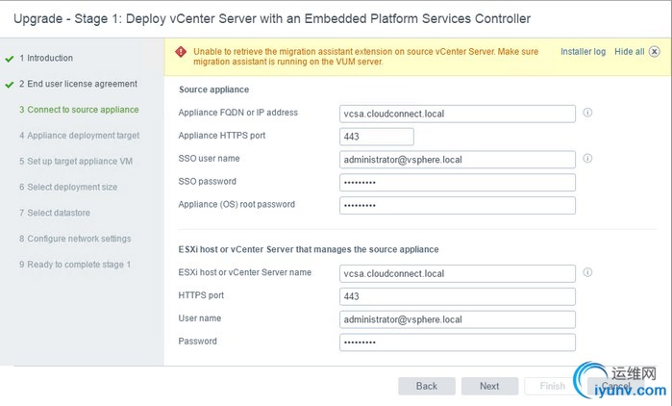Viewport: 672px width, 406px height.
Task: Click the green checkmark next to Introduction
Action: point(10,59)
